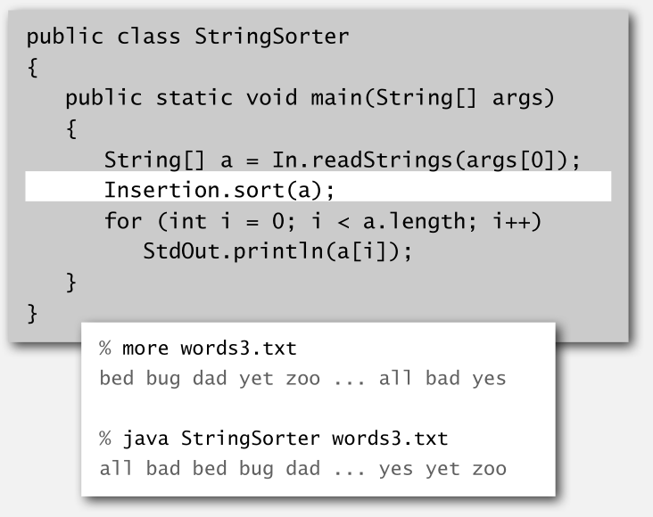
Task: Click the word 'yes' in the unsorted input
Action: (x=489, y=379)
